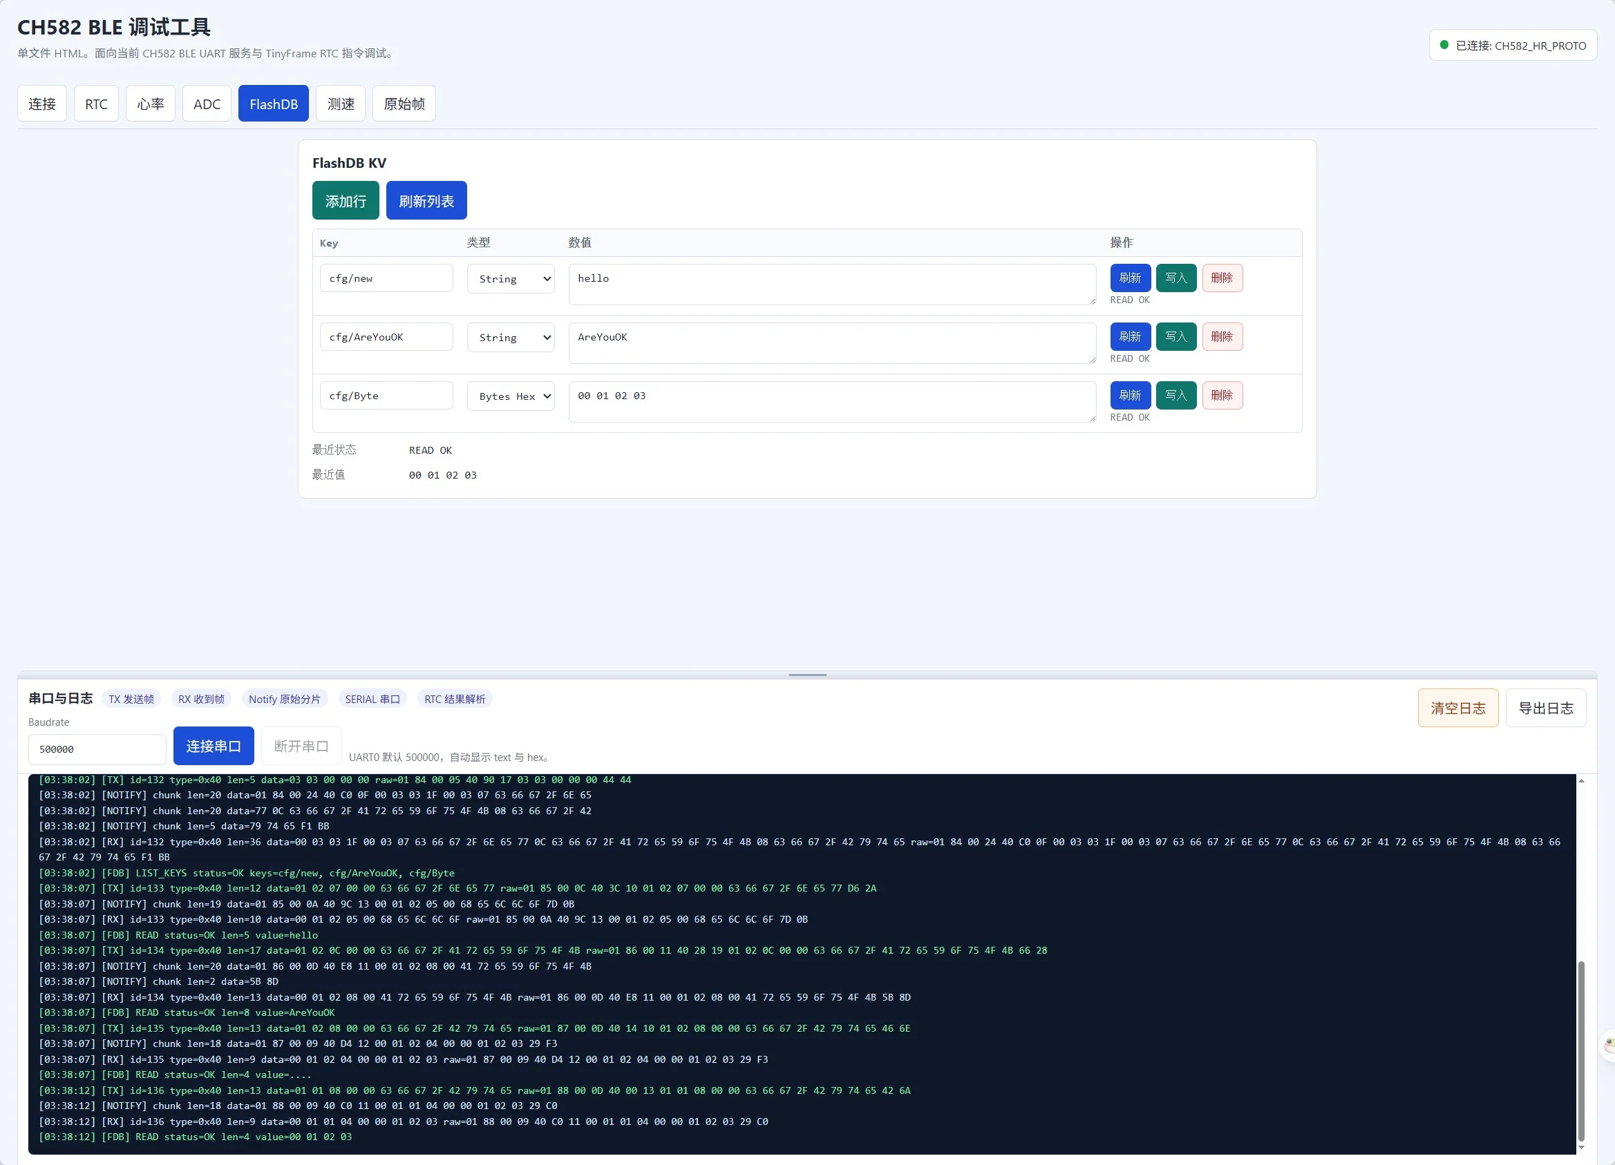The height and width of the screenshot is (1165, 1615).
Task: Click the resize grip of AreYouOK textarea
Action: tap(1093, 360)
